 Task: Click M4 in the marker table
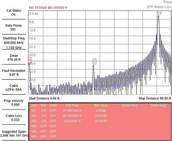click(34, 126)
